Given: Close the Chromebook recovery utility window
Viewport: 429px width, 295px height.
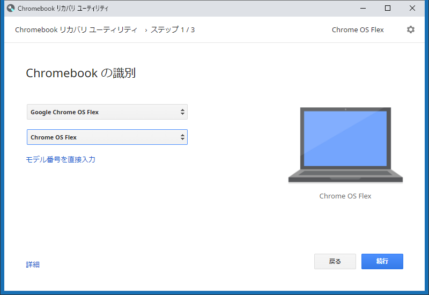Looking at the screenshot, I should point(412,8).
